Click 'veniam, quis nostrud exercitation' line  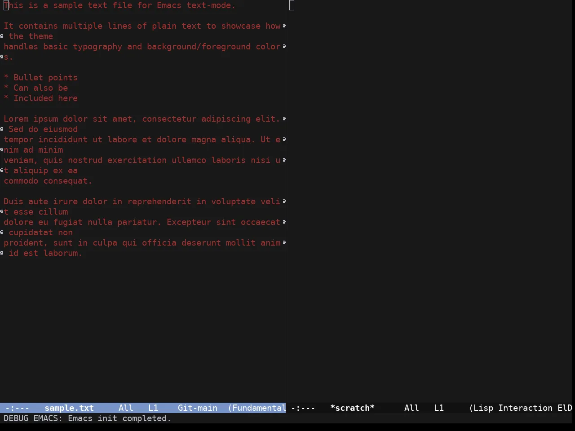click(142, 160)
